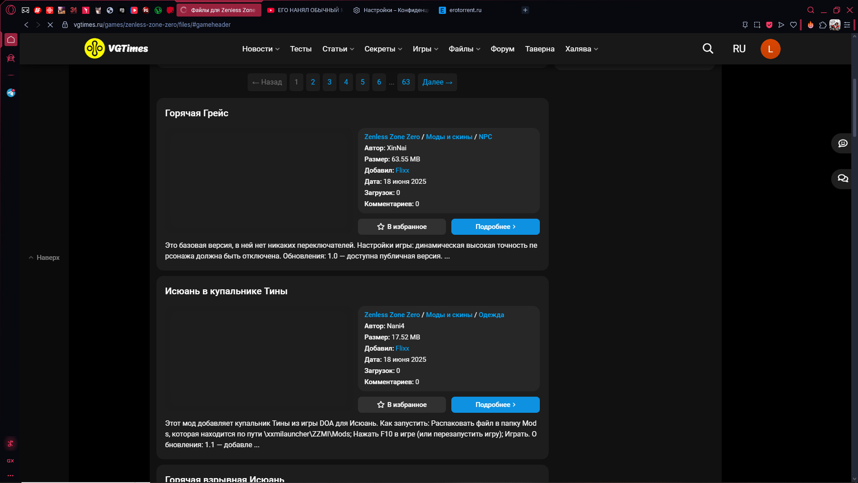858x483 pixels.
Task: Add Исюань в купальнике Тины to favorites
Action: (x=401, y=405)
